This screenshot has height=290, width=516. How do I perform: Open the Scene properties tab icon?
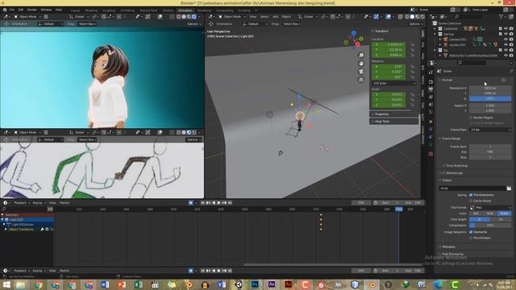[431, 105]
